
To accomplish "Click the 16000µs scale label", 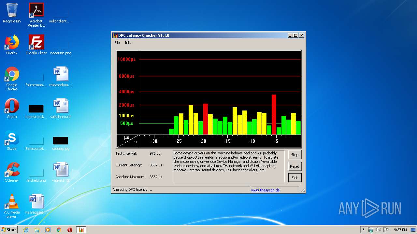I will coord(127,59).
